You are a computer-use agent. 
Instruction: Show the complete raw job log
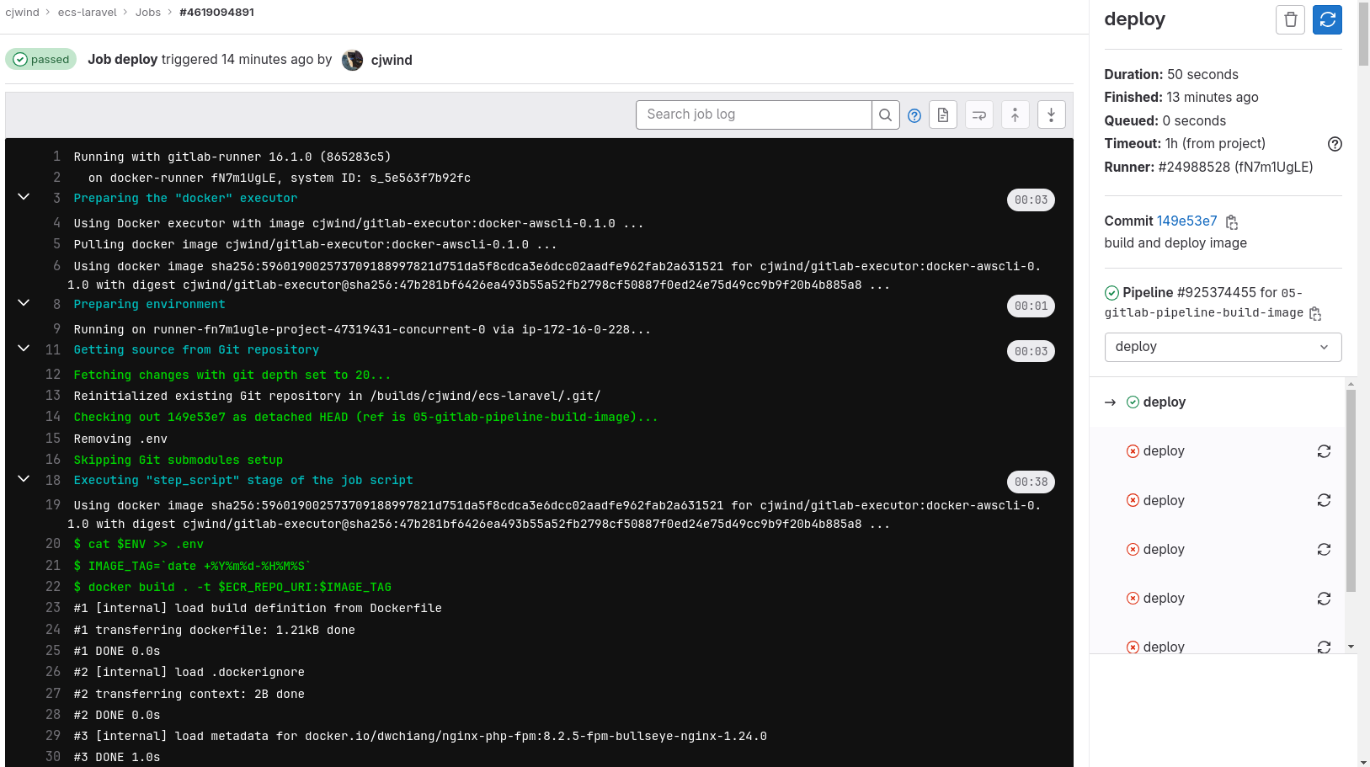[943, 115]
